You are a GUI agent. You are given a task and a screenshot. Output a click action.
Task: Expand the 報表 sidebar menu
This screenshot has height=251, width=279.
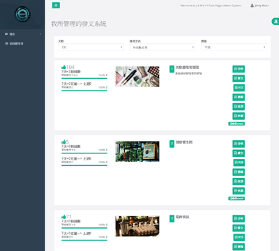22,34
